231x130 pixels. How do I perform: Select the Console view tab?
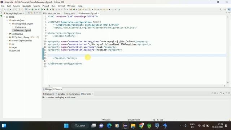click(86, 94)
